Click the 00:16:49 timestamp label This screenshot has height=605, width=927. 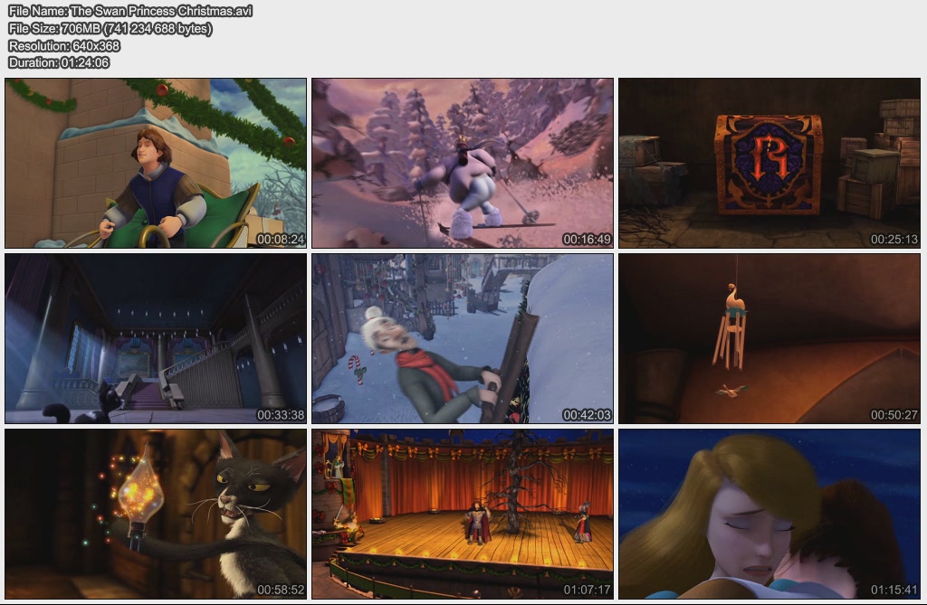click(x=587, y=240)
